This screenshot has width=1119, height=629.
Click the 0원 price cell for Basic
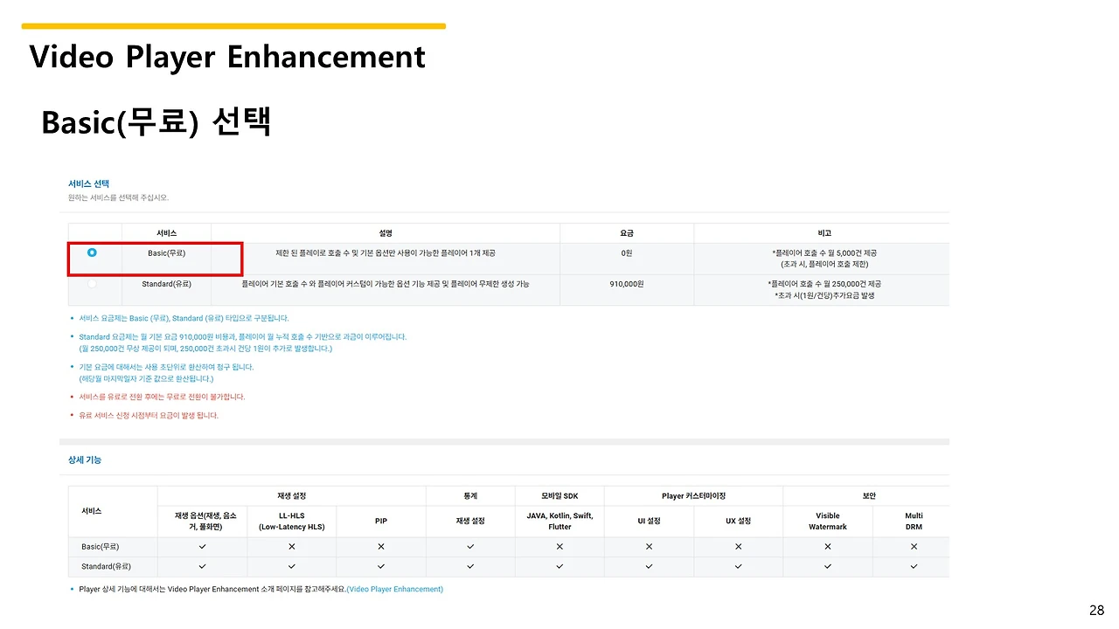pyautogui.click(x=626, y=252)
